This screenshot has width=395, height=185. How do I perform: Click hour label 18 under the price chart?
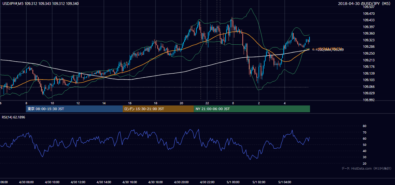155,103
